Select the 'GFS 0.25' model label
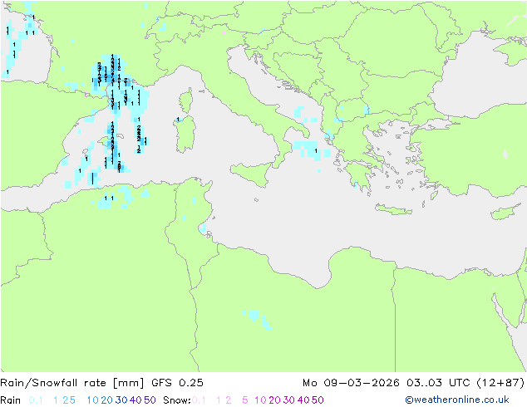Screen dimensions: 527x407 point(177,383)
